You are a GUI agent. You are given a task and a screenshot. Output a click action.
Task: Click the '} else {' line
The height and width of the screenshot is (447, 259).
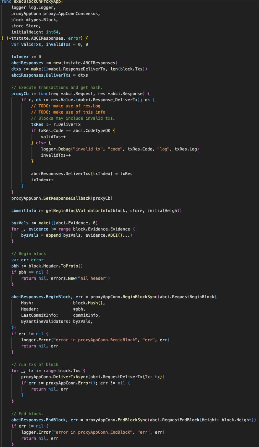point(41,143)
